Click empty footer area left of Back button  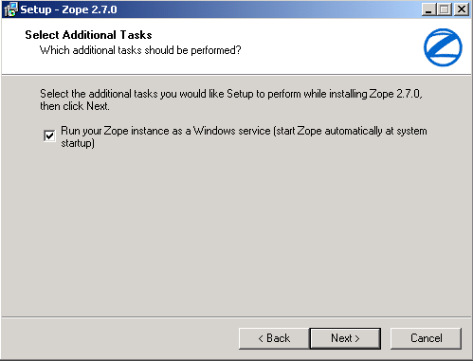click(x=120, y=338)
